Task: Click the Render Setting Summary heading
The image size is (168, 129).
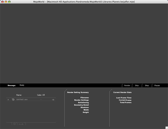Action: (78, 92)
